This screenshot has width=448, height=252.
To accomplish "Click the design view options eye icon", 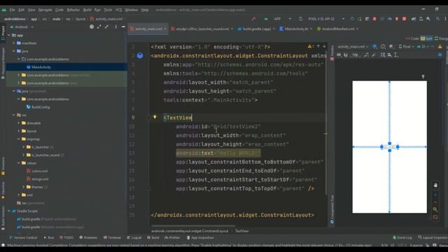I will coord(339,55).
